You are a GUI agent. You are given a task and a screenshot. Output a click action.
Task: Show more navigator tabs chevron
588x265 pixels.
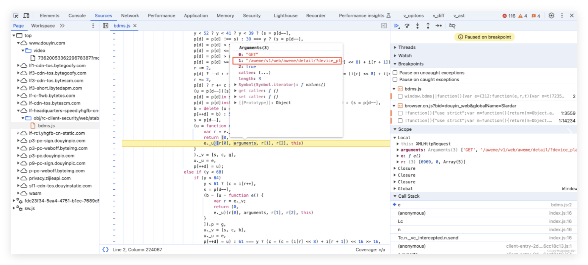tap(62, 26)
